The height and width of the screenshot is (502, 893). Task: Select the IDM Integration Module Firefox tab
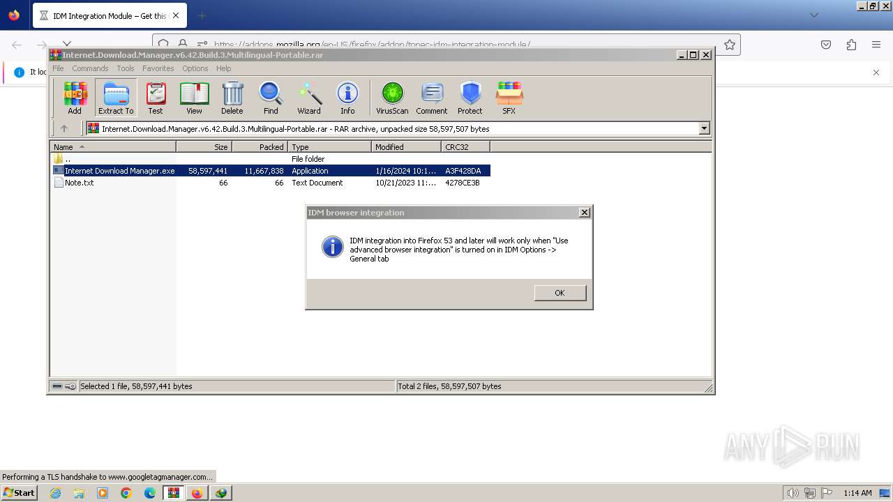coord(108,15)
